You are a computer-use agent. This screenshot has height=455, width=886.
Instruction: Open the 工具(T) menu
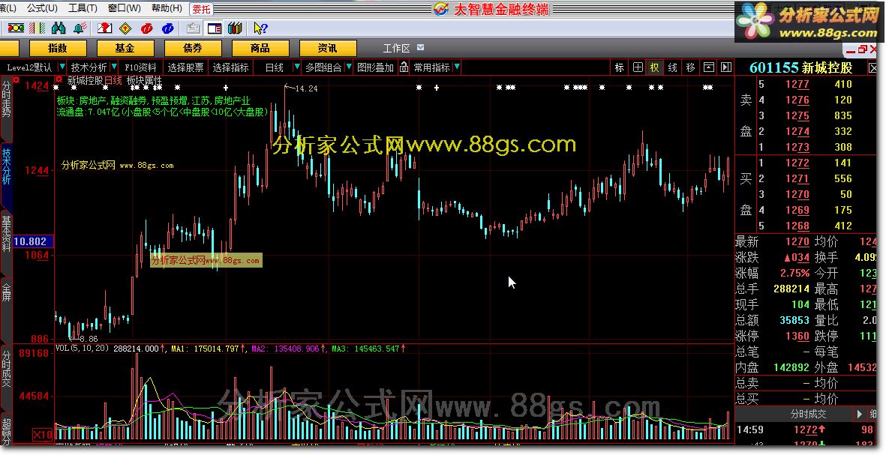click(x=83, y=8)
